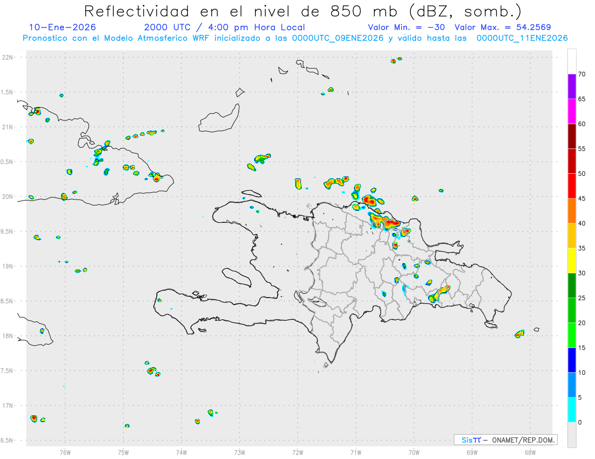This screenshot has height=459, width=595.
Task: Click the '18N' latitude label
Action: click(x=8, y=336)
